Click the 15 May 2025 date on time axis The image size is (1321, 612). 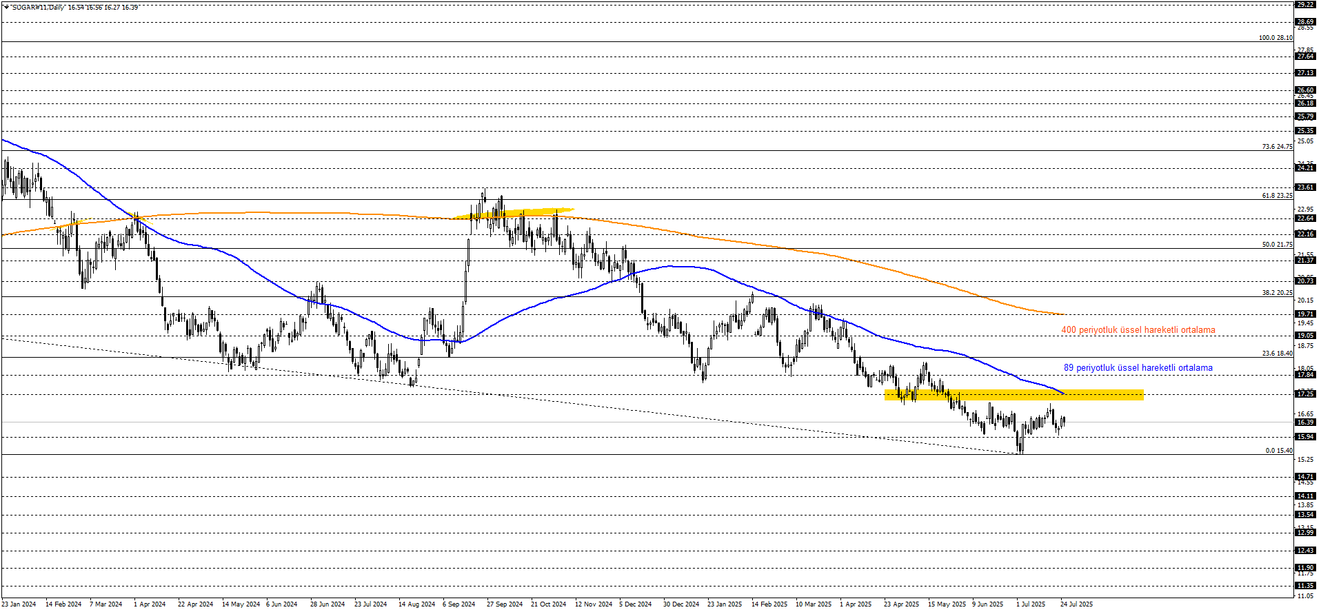(x=947, y=604)
